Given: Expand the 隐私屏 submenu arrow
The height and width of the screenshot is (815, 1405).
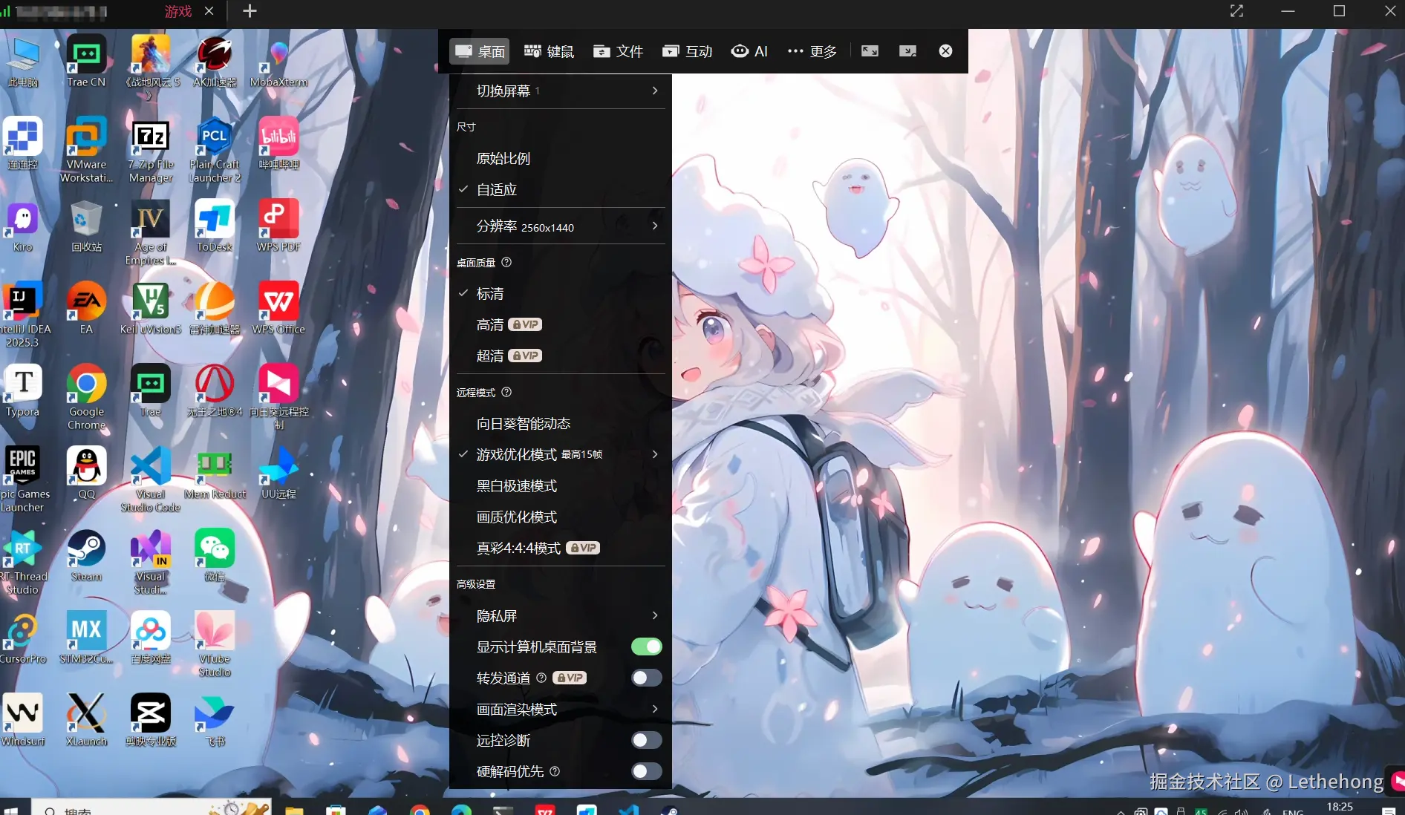Looking at the screenshot, I should tap(654, 615).
